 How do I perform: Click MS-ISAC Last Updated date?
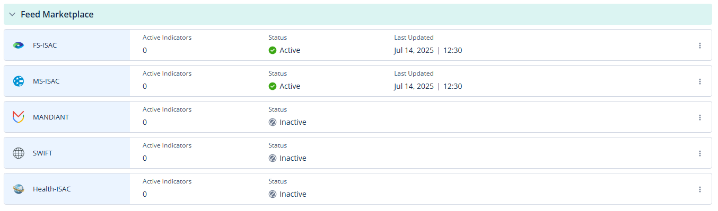[414, 86]
